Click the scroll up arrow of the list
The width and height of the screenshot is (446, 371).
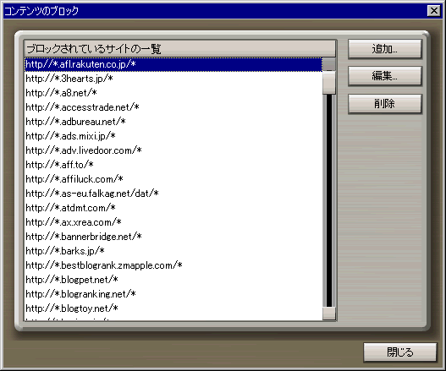pyautogui.click(x=329, y=64)
